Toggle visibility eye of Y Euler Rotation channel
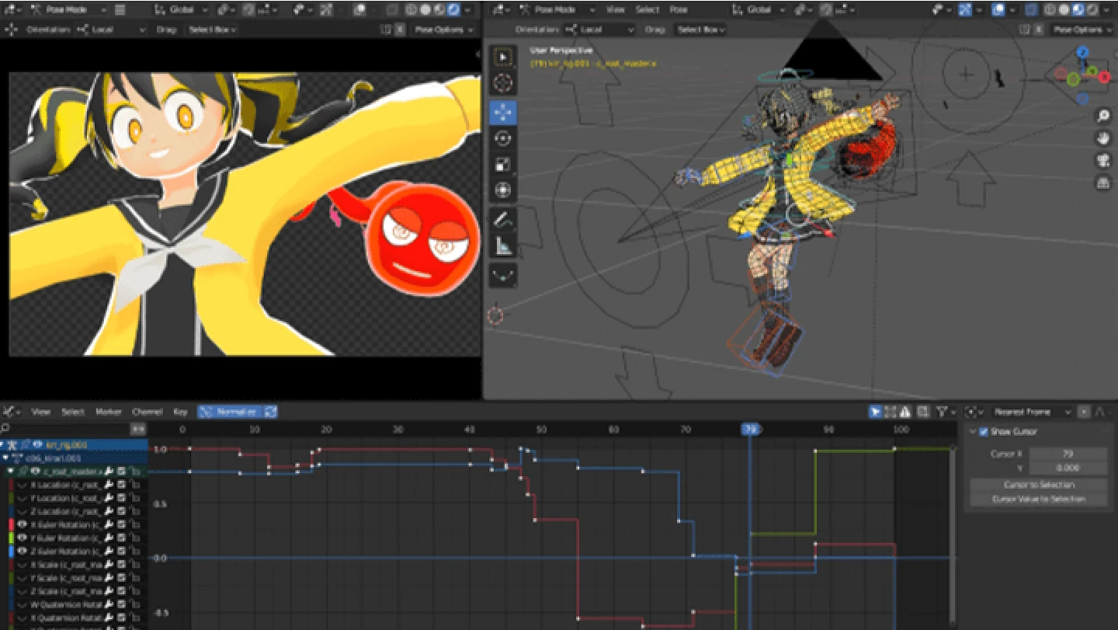 point(22,538)
